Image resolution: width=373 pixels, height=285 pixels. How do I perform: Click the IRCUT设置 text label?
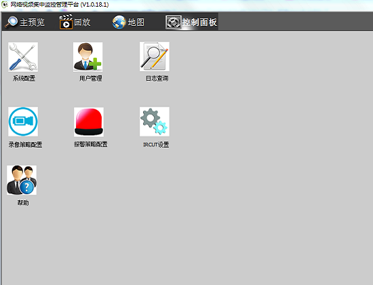pos(156,145)
